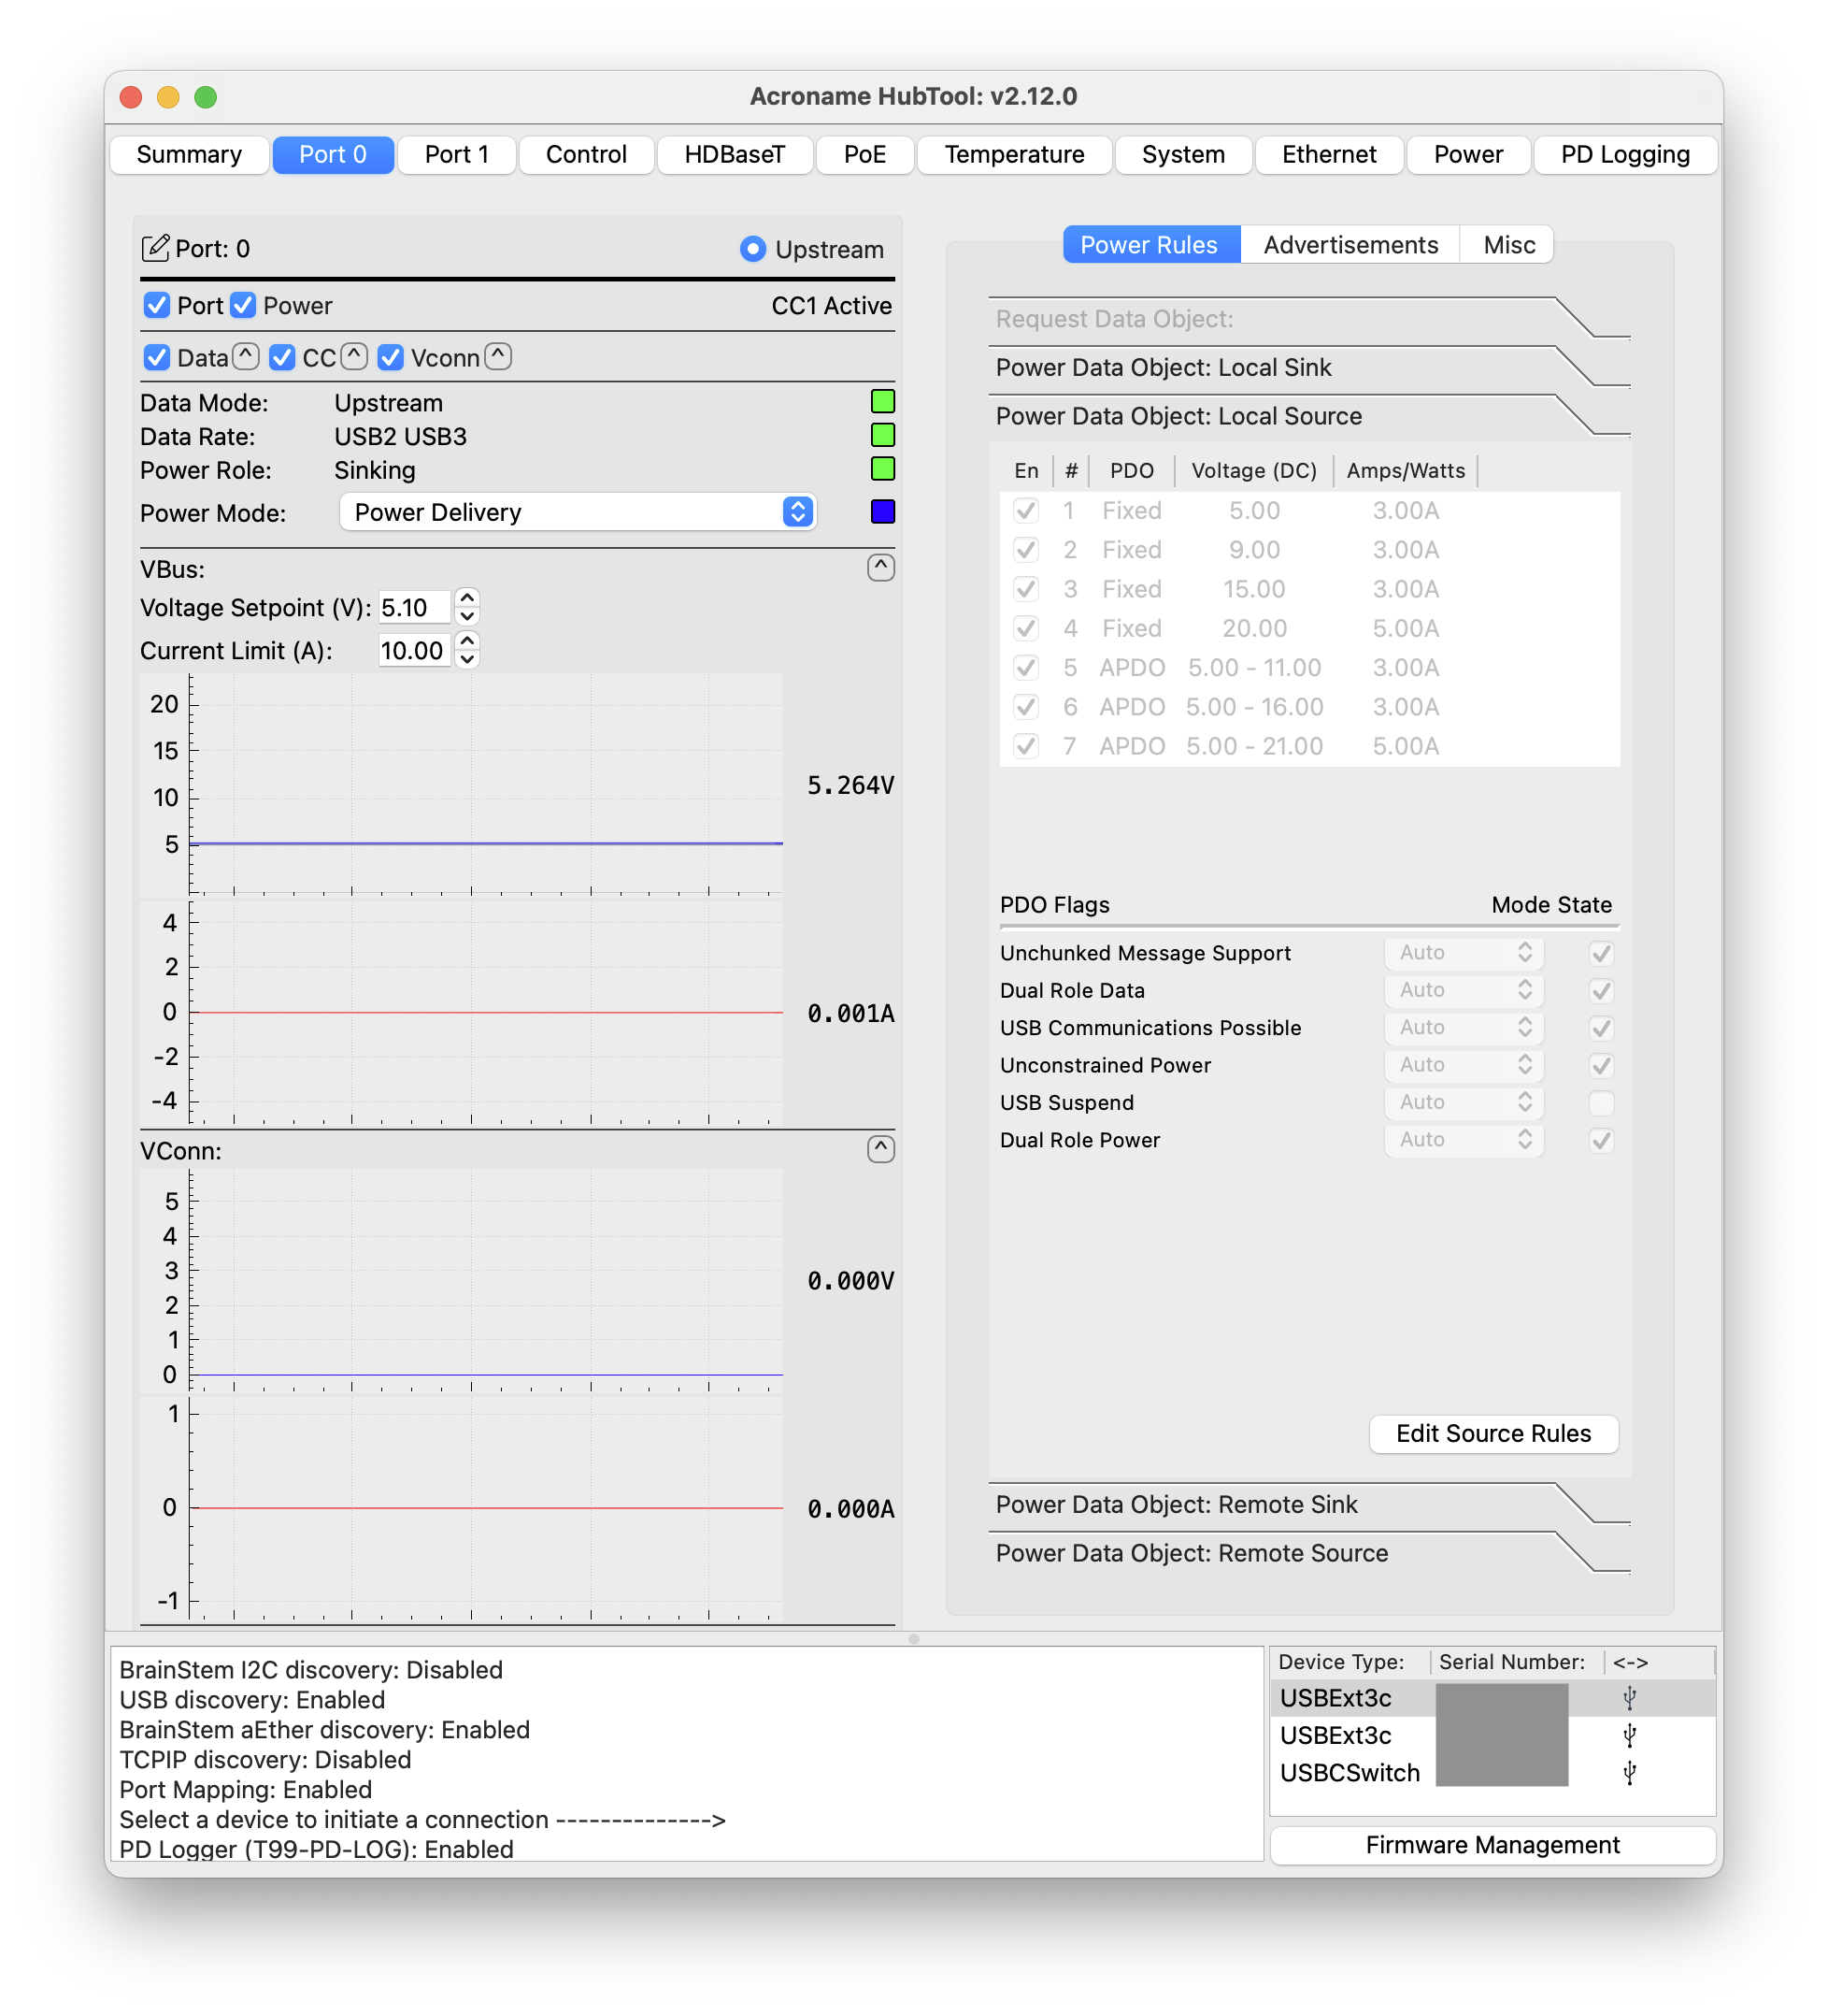1828x2016 pixels.
Task: Switch to the PD Logging tab
Action: (x=1625, y=155)
